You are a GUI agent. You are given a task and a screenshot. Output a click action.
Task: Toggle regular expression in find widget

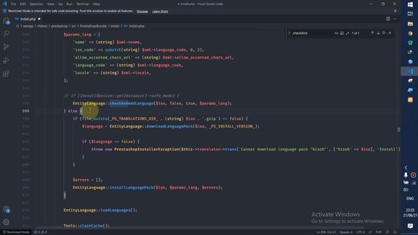click(x=347, y=33)
